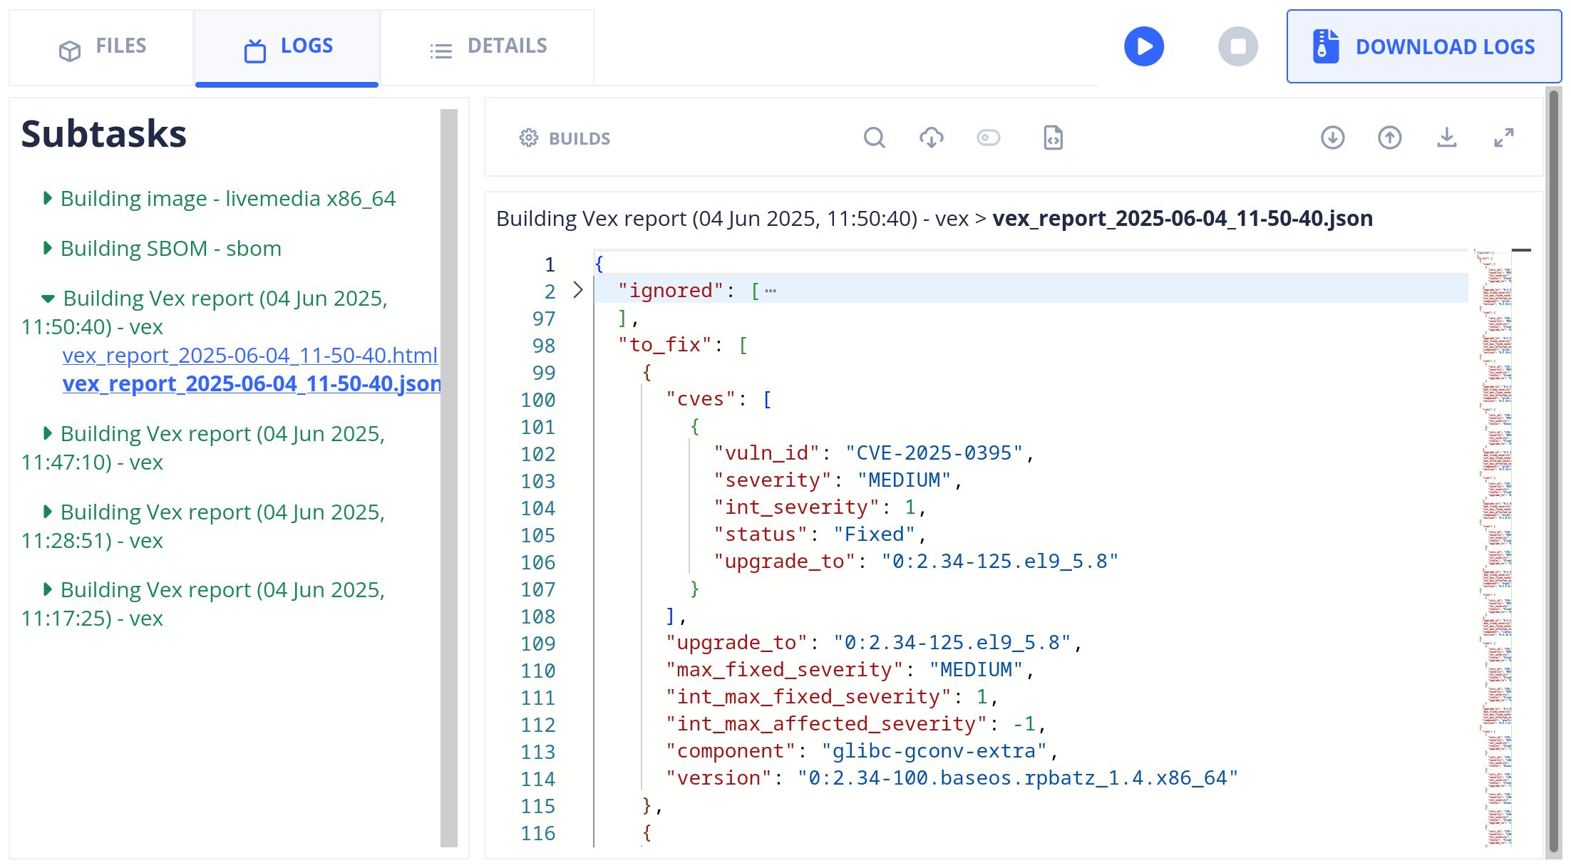Click the Logs TV icon
The image size is (1571, 868).
pos(254,51)
